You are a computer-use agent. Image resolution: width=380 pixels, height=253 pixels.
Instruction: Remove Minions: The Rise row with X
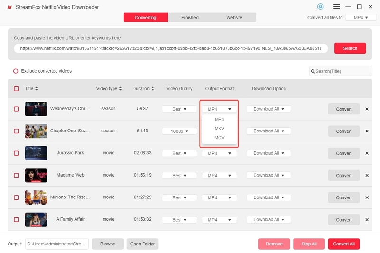pos(367,197)
